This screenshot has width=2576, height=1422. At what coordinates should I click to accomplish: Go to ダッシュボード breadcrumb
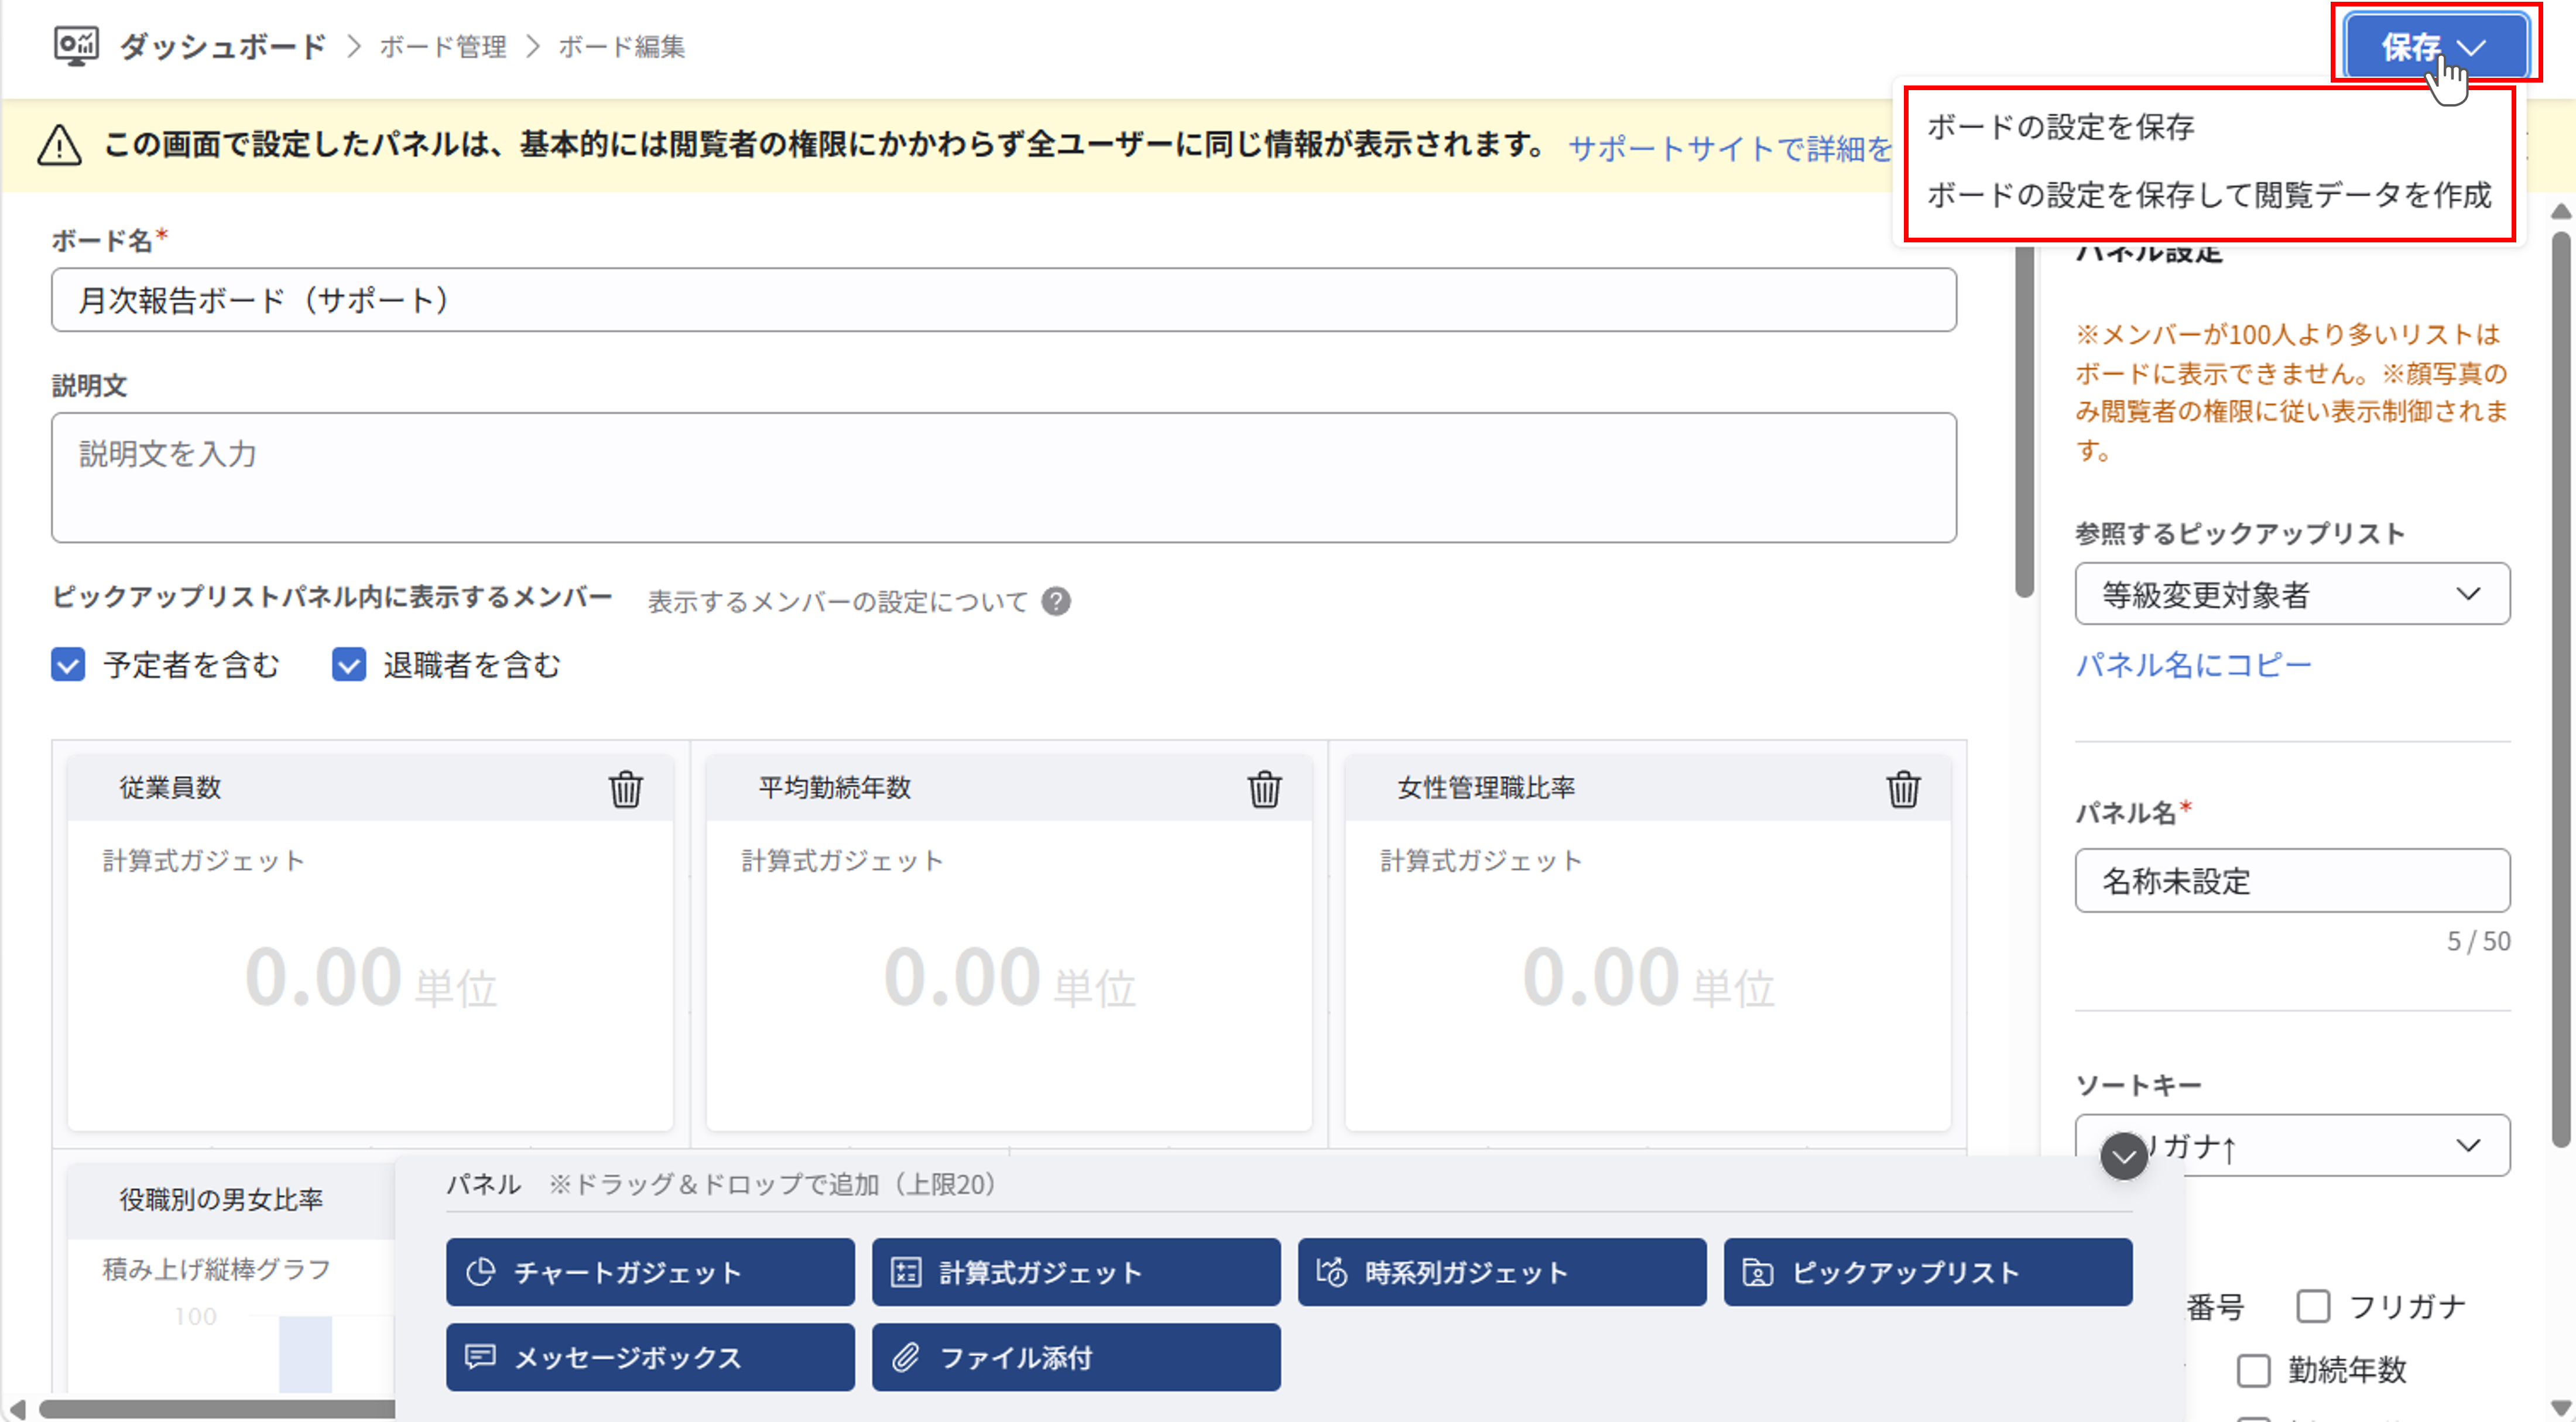pyautogui.click(x=223, y=46)
